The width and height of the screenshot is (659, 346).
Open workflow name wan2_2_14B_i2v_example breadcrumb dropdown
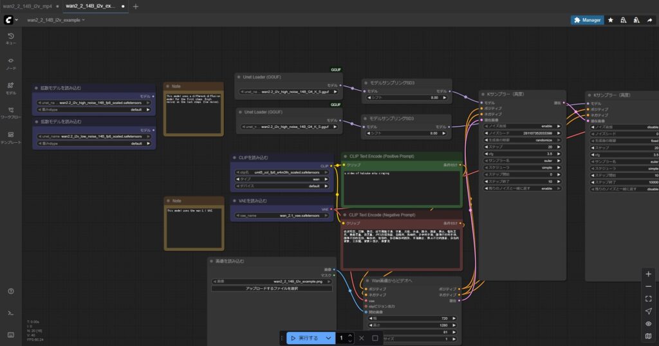(56, 20)
